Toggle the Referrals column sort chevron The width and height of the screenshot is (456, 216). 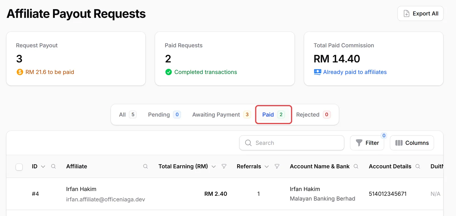click(x=267, y=166)
